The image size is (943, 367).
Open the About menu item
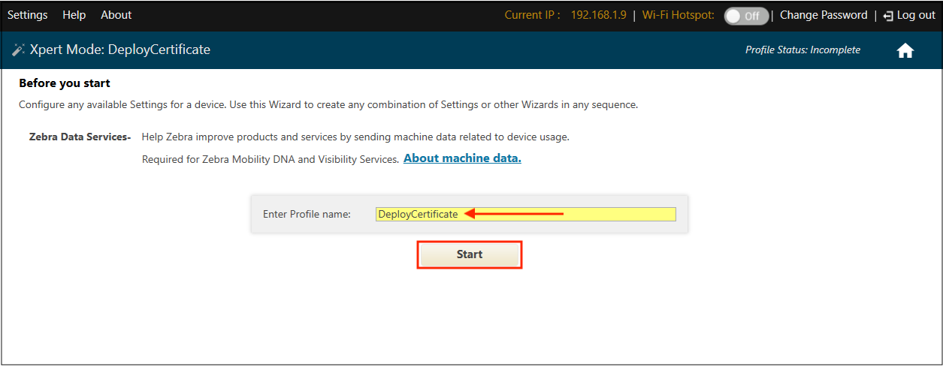coord(116,15)
